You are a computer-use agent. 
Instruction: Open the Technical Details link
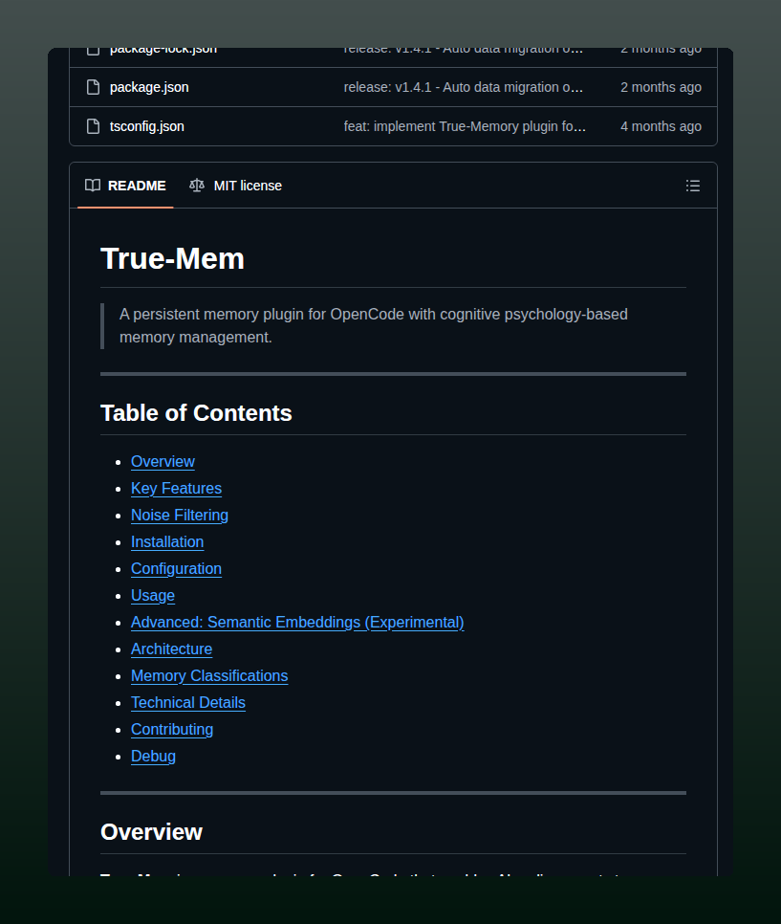coord(188,702)
